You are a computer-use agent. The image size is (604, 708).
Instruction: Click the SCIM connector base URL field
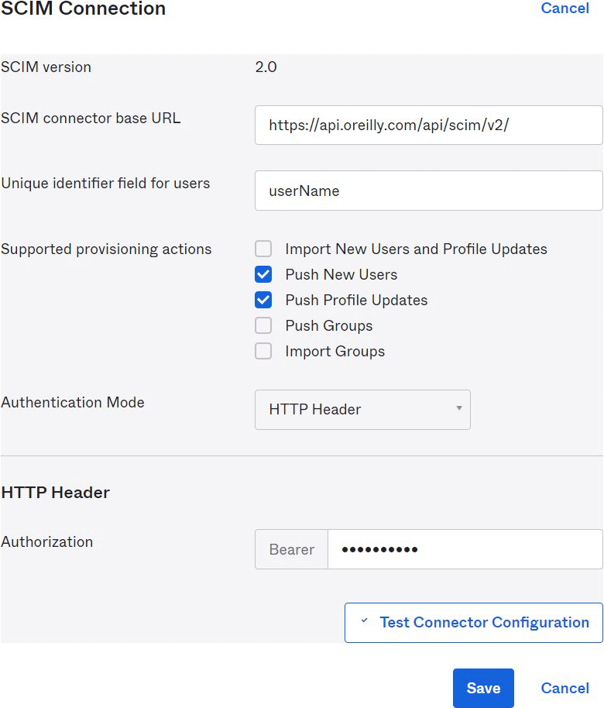(x=428, y=125)
